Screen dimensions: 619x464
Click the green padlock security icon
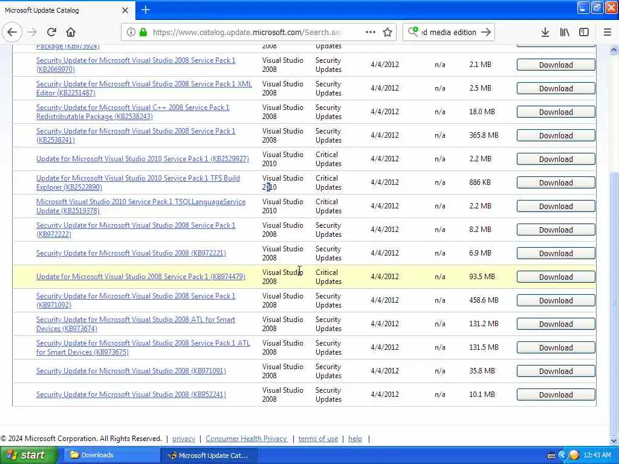tap(143, 33)
